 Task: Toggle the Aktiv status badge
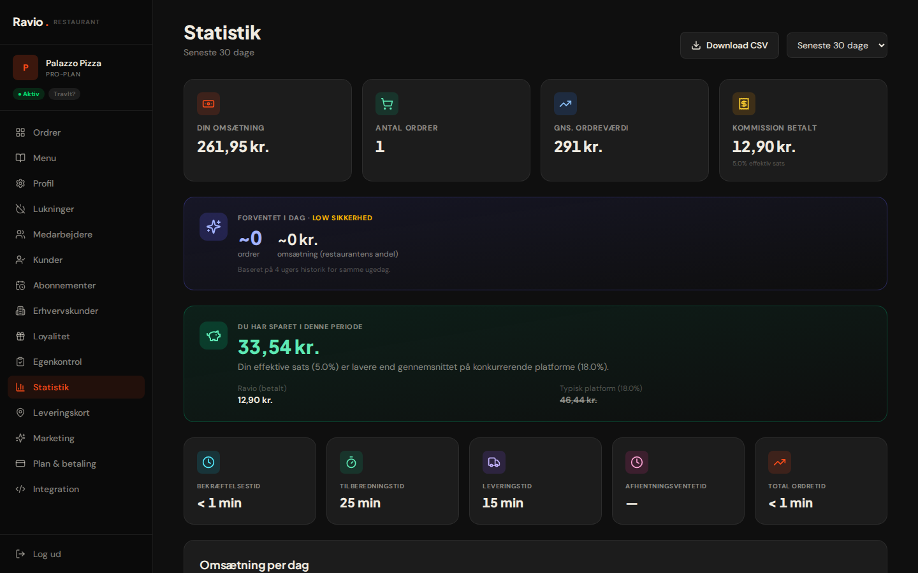click(x=29, y=94)
